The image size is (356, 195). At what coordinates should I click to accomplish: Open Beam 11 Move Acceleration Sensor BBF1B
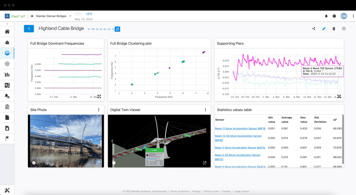[240, 128]
